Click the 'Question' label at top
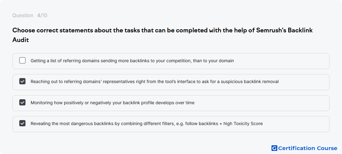The height and width of the screenshot is (154, 342). [x=23, y=16]
